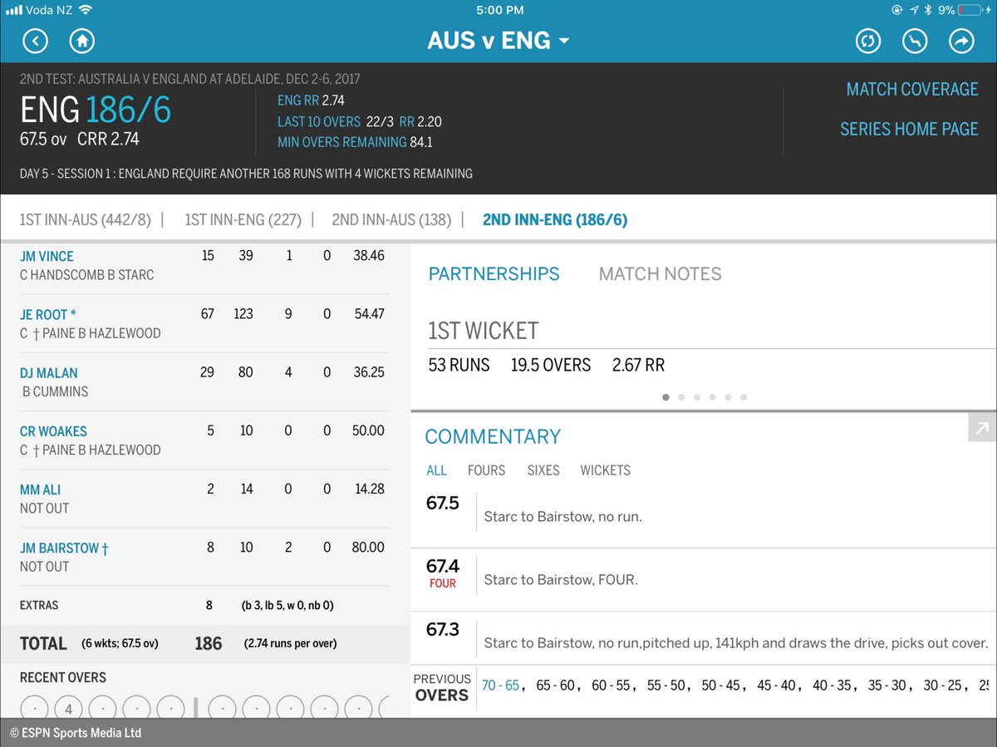The width and height of the screenshot is (997, 747).
Task: Expand commentary with the diagonal arrow icon
Action: tap(982, 429)
